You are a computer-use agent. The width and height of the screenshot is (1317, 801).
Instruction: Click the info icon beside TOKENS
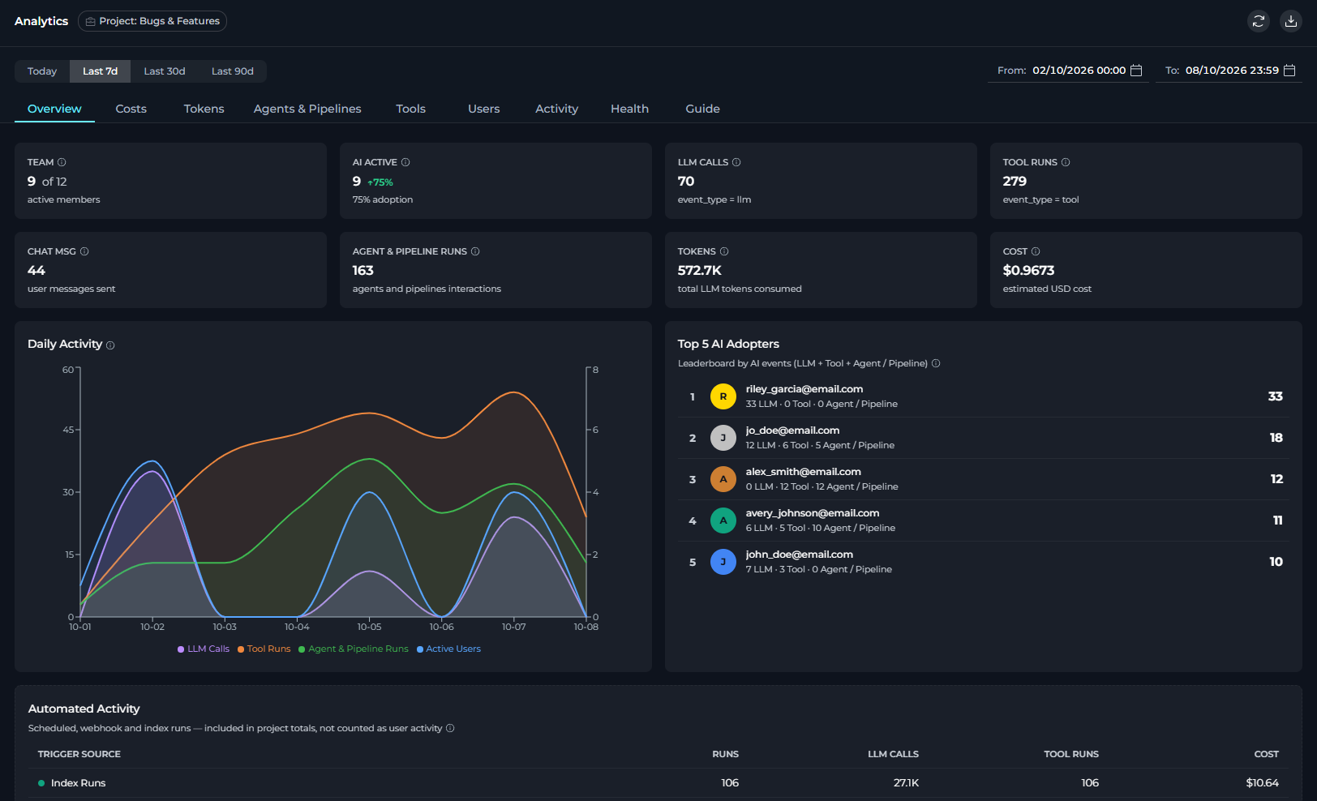click(724, 251)
